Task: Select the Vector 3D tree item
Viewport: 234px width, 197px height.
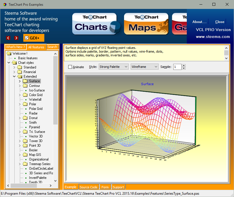Action: point(36,136)
